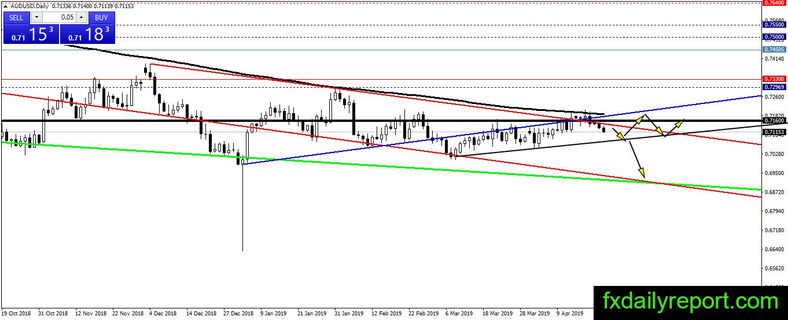Viewport: 788px width, 320px height.
Task: Click the buy price 0.71 18 tile
Action: click(x=88, y=34)
